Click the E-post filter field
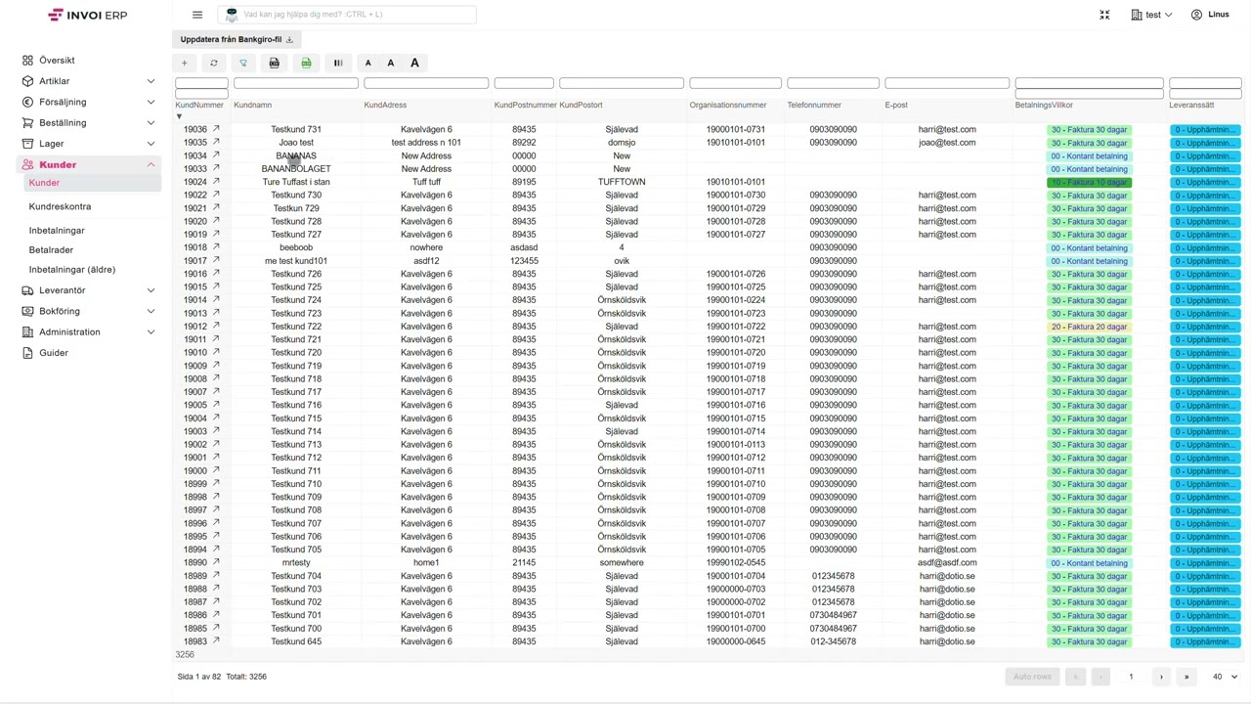The width and height of the screenshot is (1251, 704). pos(947,83)
